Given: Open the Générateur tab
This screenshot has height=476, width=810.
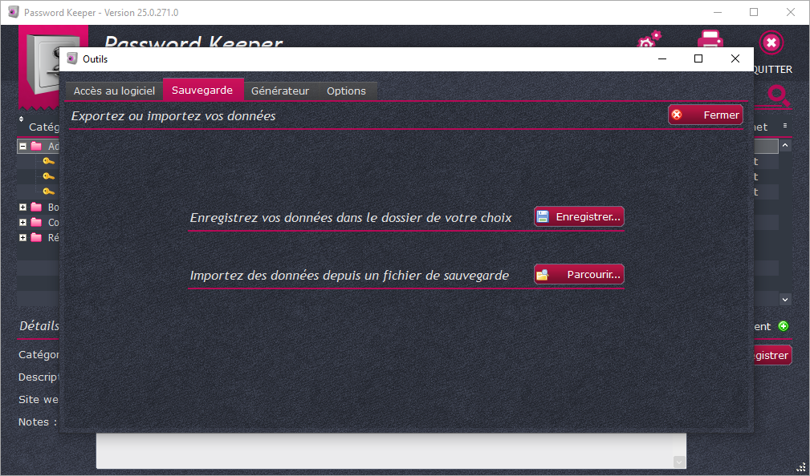Looking at the screenshot, I should click(x=280, y=91).
